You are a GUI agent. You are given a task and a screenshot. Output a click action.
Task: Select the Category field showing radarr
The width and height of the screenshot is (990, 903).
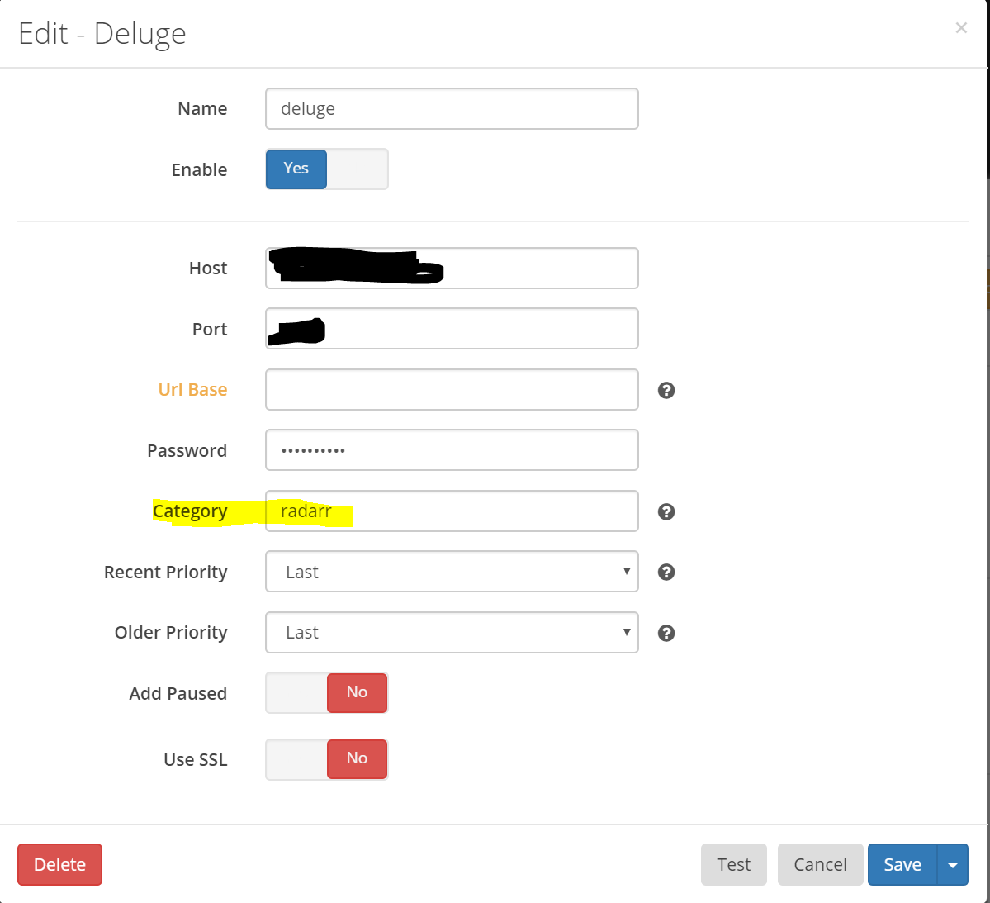coord(452,511)
